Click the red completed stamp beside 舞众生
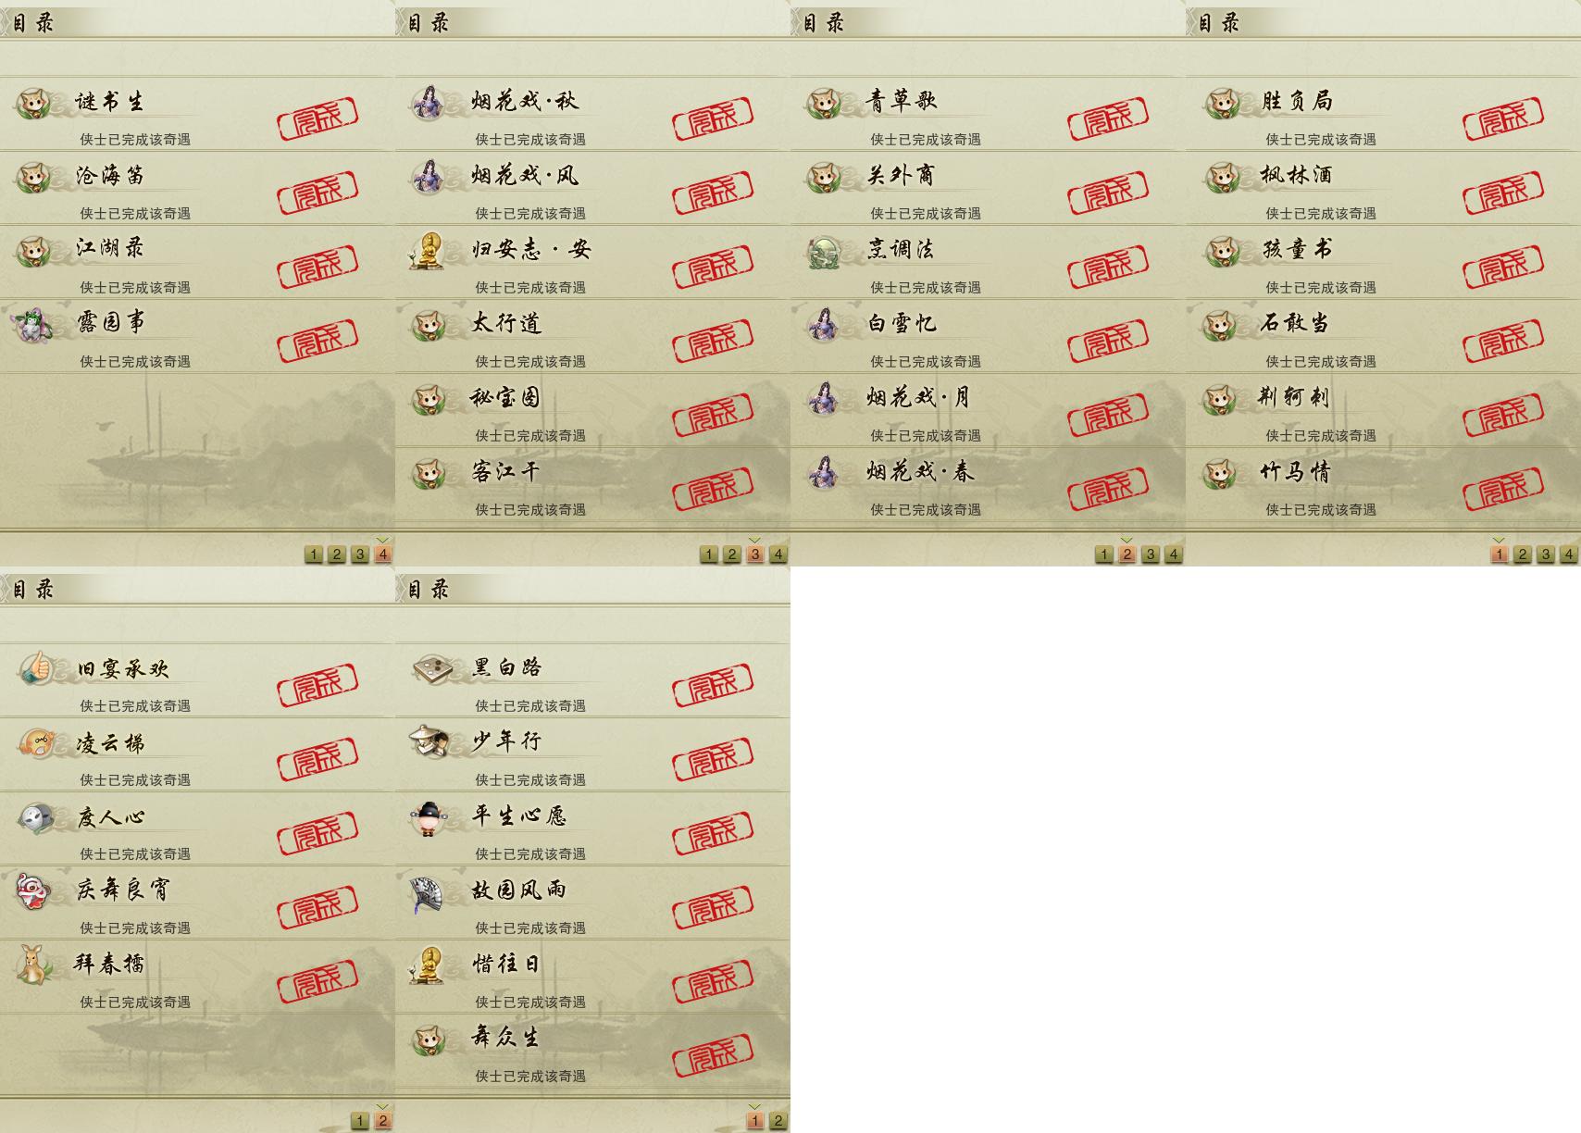 click(x=713, y=1052)
